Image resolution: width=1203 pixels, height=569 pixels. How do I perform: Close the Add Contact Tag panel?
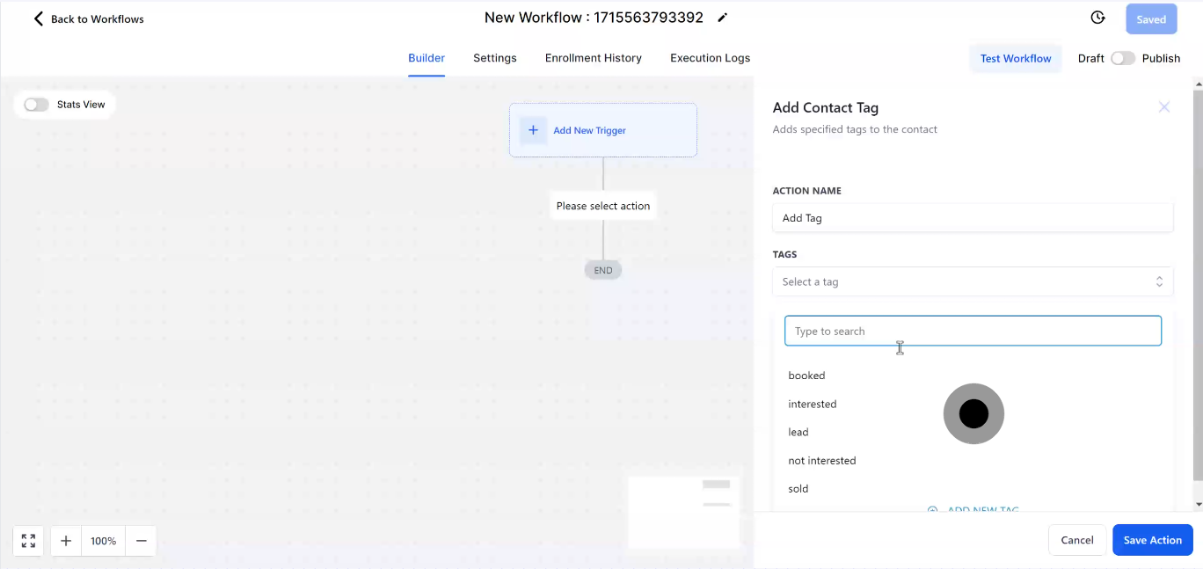click(1163, 107)
